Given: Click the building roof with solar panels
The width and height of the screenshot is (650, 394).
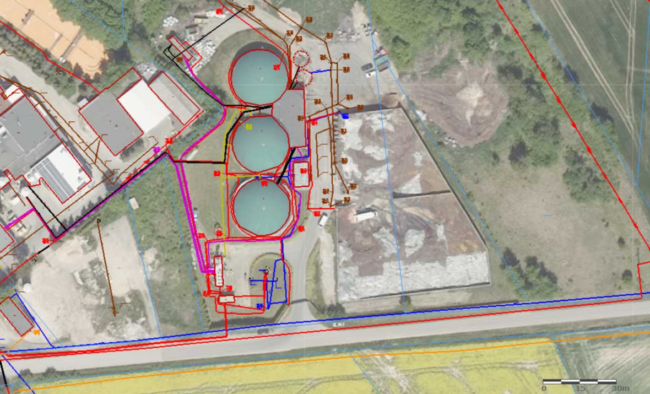Looking at the screenshot, I should point(61,173).
